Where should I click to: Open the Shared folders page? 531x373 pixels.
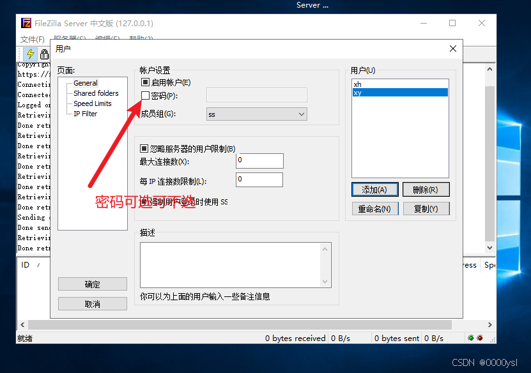[x=96, y=93]
